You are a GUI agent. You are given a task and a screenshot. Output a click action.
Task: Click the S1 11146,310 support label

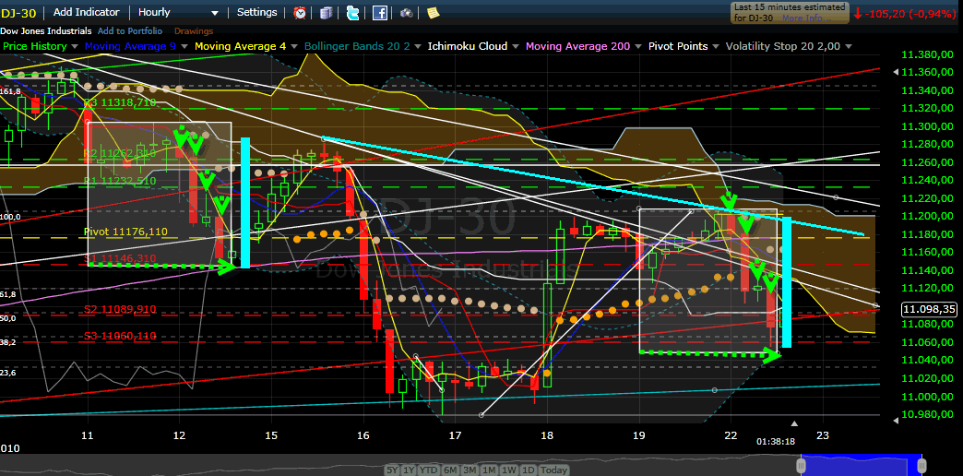(x=120, y=258)
